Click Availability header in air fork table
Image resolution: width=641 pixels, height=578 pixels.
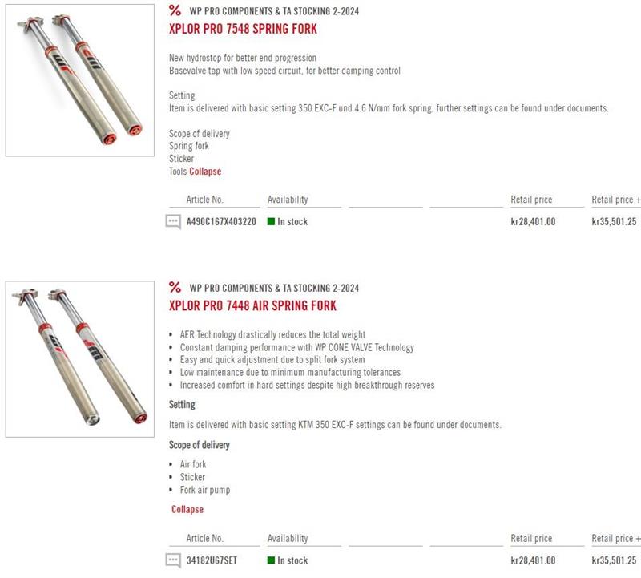[288, 539]
